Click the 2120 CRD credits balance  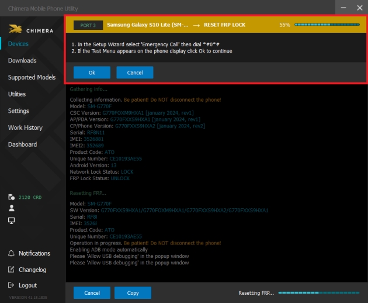[30, 197]
